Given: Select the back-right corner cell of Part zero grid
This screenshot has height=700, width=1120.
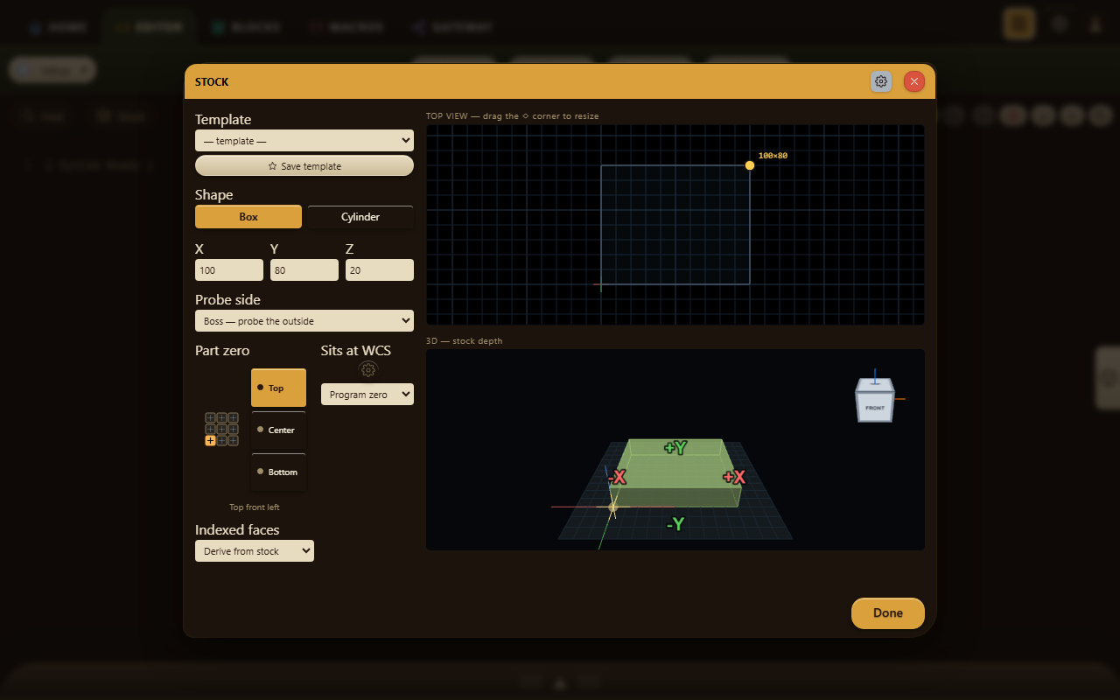Looking at the screenshot, I should (233, 417).
